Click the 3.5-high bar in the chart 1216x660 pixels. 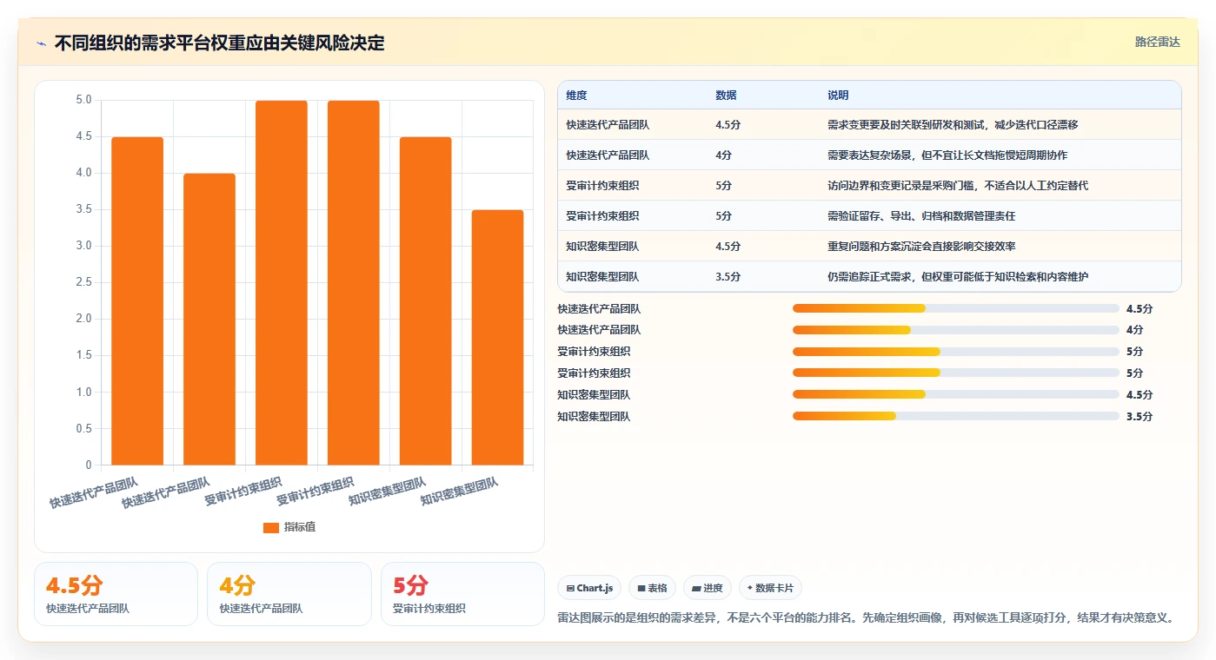pyautogui.click(x=498, y=337)
